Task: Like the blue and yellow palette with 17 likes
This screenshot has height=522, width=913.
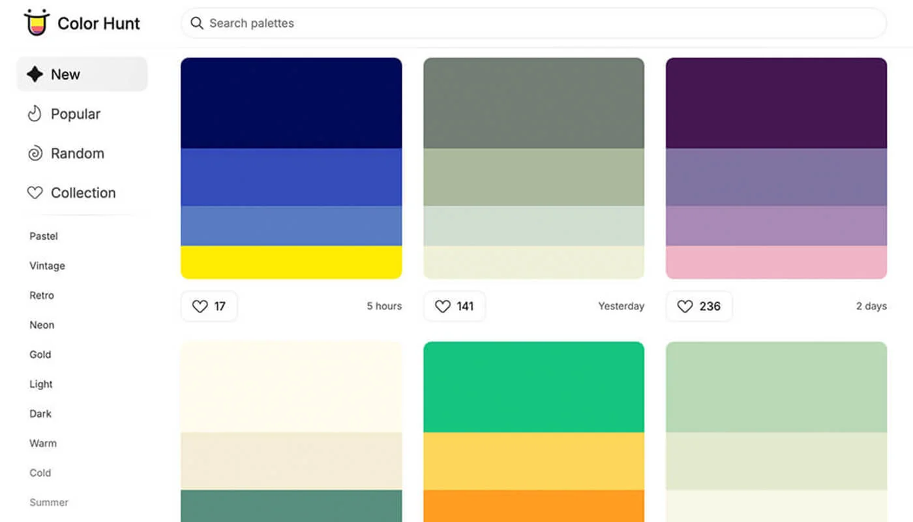Action: point(209,306)
